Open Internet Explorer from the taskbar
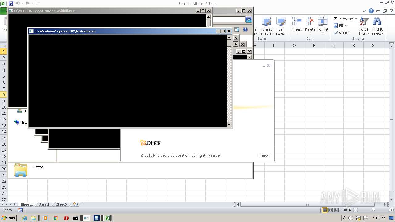The width and height of the screenshot is (395, 222). tap(25, 218)
